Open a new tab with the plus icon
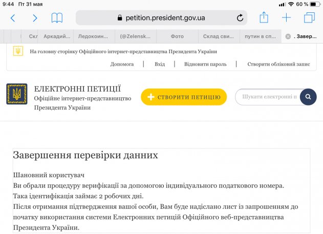Screen dimensions: 323x234 coord(286,18)
